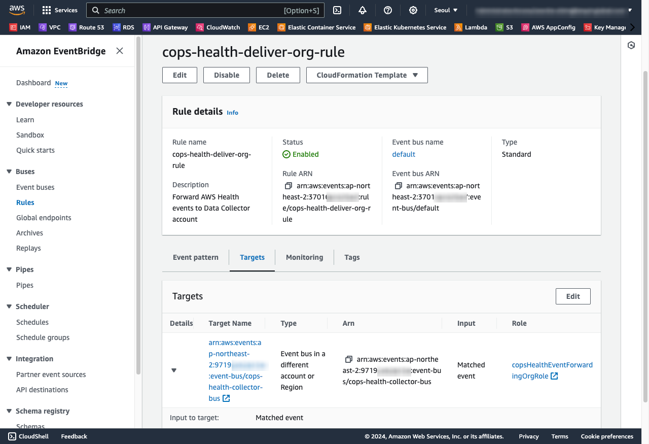The height and width of the screenshot is (444, 649).
Task: Open Privacy link in footer
Action: (x=529, y=436)
